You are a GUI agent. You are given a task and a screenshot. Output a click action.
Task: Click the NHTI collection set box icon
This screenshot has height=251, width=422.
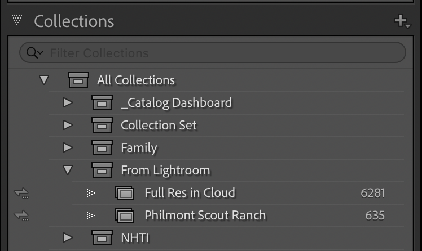click(x=102, y=237)
